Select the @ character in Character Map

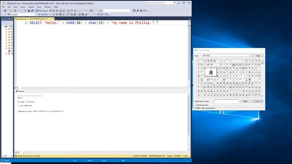234,65
